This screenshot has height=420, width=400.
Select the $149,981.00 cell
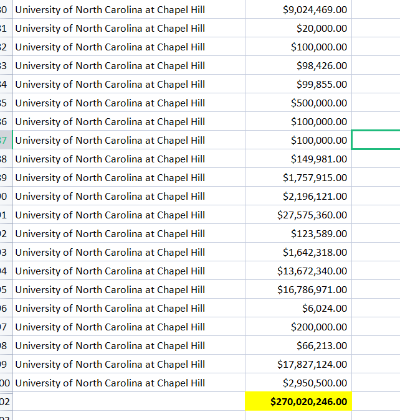click(x=298, y=159)
